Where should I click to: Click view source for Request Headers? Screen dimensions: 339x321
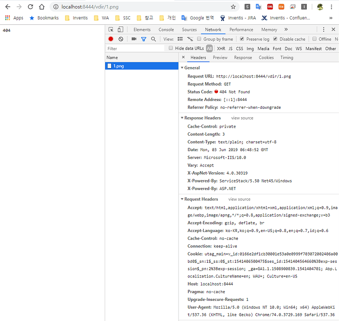click(239, 199)
